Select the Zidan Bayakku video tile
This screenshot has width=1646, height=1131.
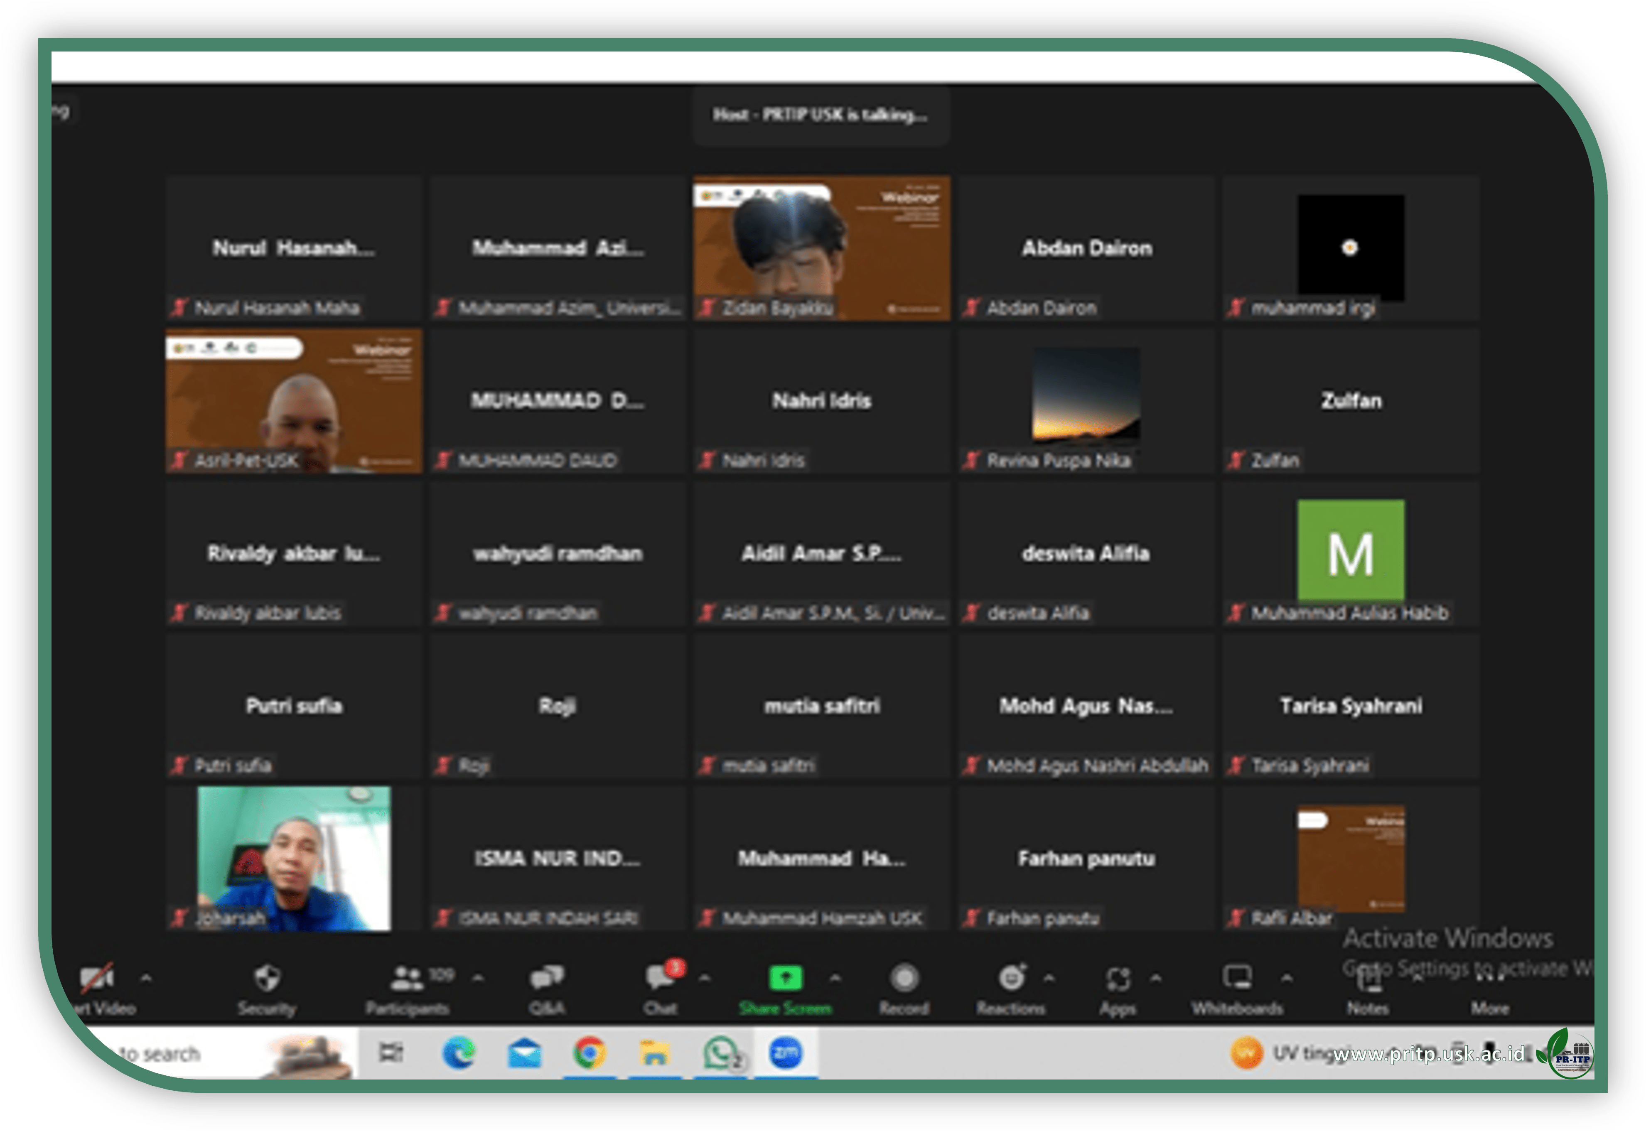pos(822,247)
